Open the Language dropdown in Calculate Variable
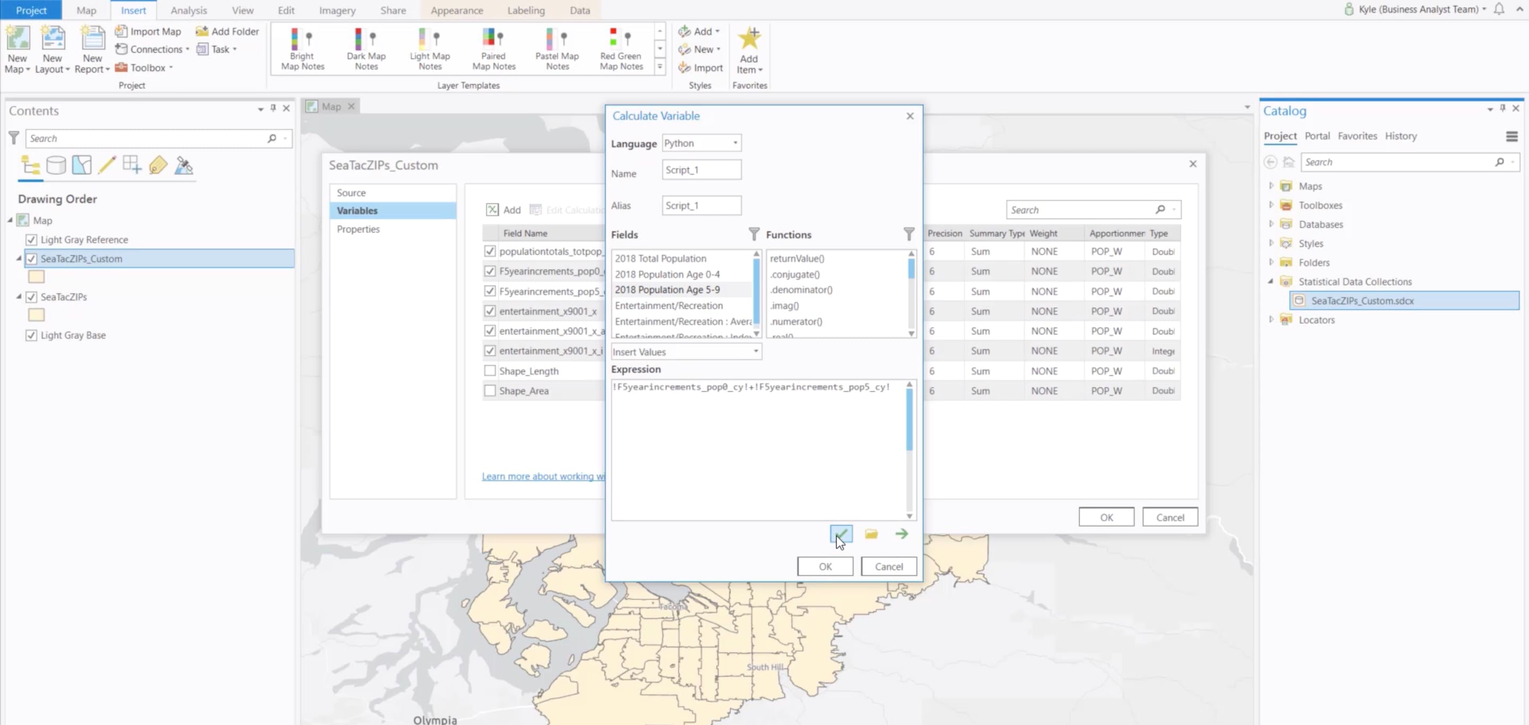Image resolution: width=1529 pixels, height=725 pixels. coord(734,142)
